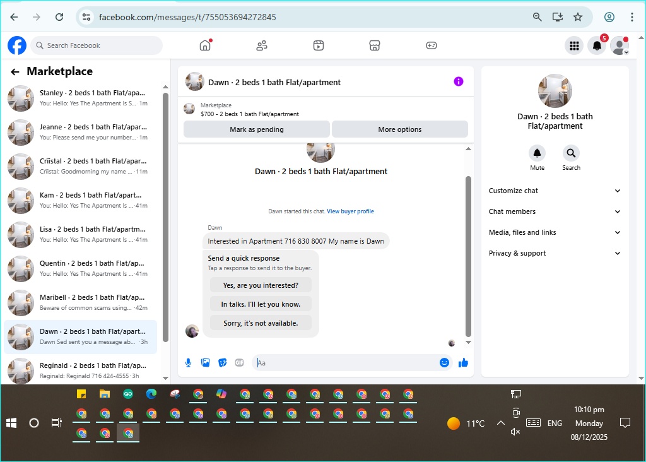Open the Friends icon in top navigation
The height and width of the screenshot is (462, 646).
point(262,45)
